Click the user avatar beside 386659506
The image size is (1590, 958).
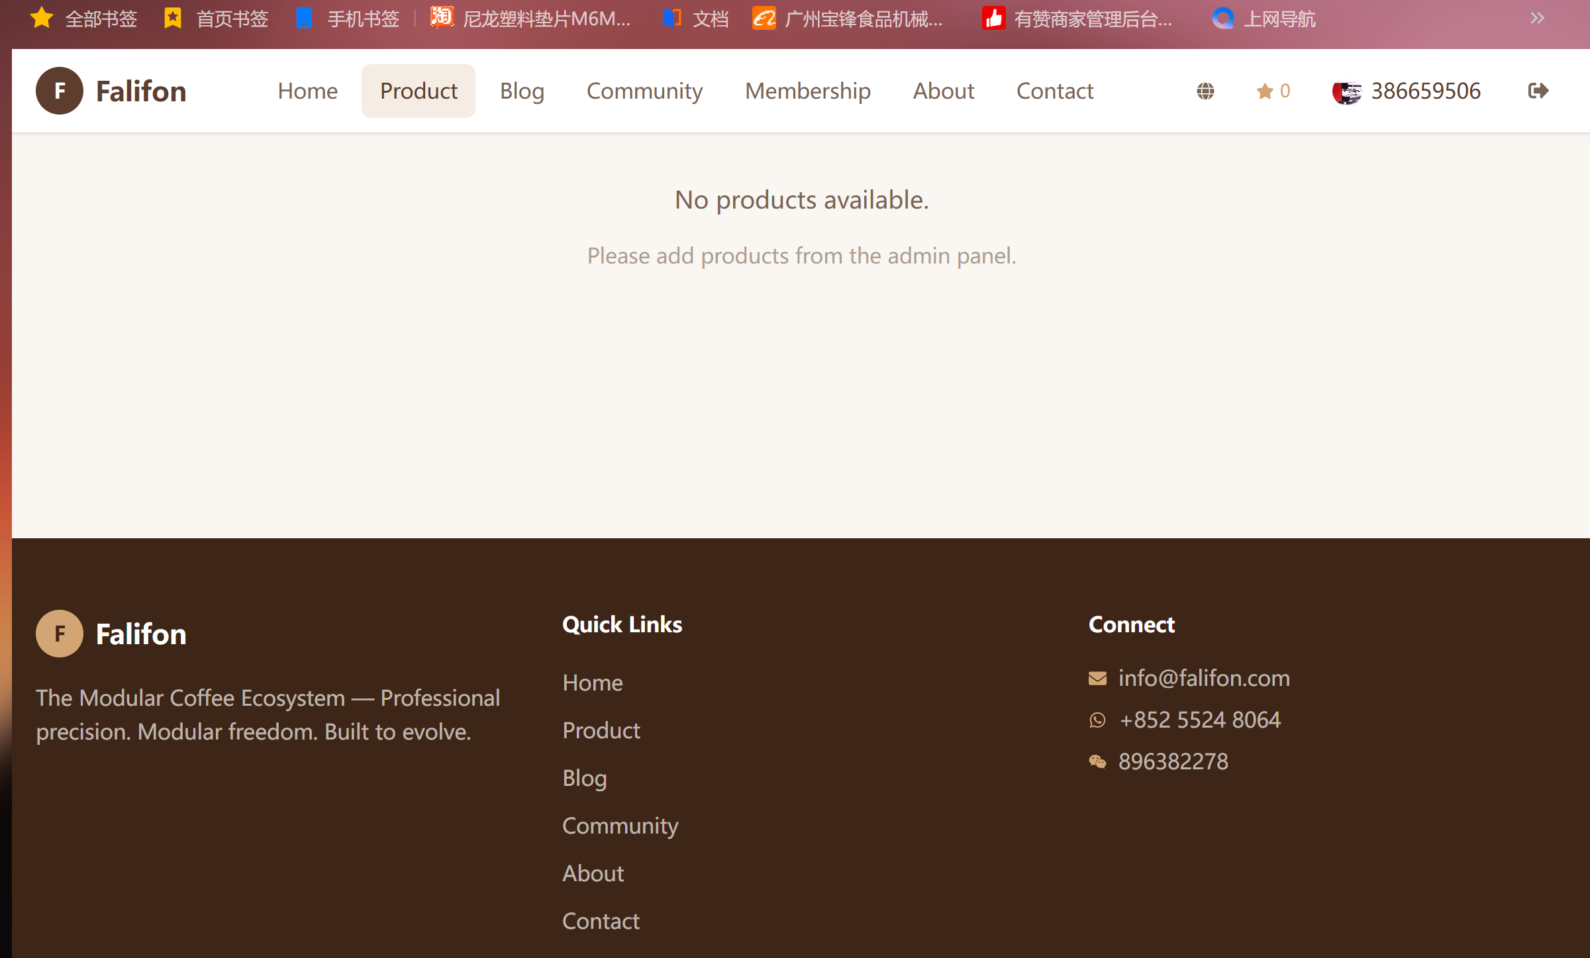pyautogui.click(x=1346, y=91)
